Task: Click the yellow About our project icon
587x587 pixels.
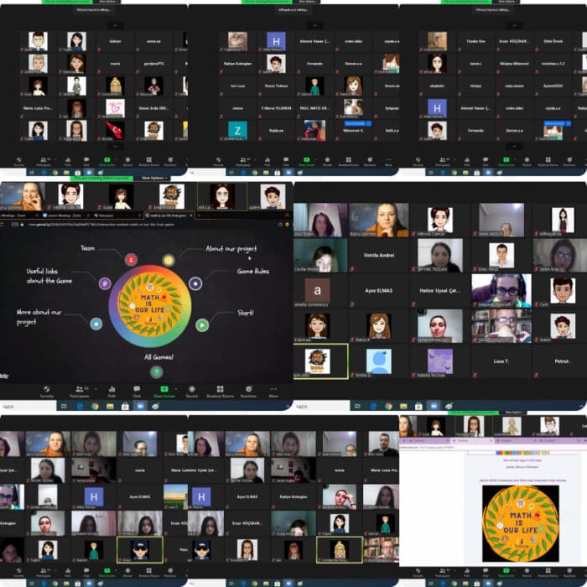Action: click(x=169, y=261)
